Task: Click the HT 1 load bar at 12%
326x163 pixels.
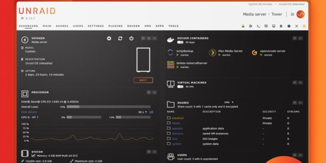Action: coord(133,117)
